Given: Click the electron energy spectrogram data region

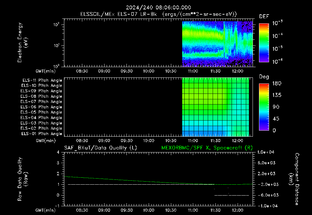Looking at the screenshot, I should coord(217,44).
